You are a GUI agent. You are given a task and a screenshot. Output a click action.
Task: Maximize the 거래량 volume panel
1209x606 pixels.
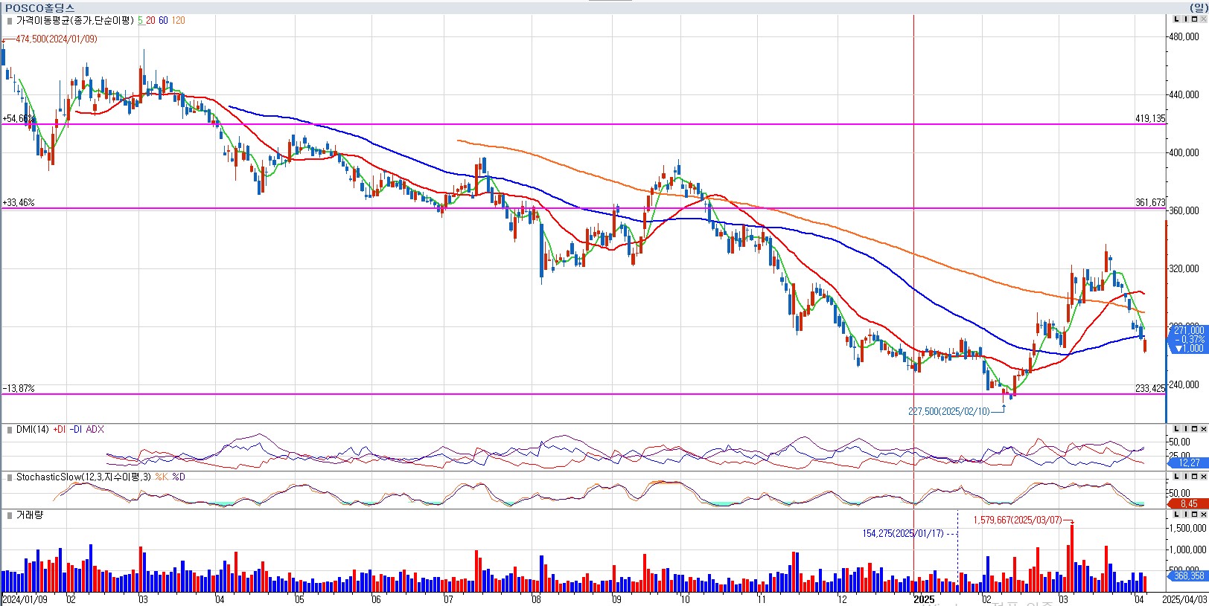click(1194, 515)
